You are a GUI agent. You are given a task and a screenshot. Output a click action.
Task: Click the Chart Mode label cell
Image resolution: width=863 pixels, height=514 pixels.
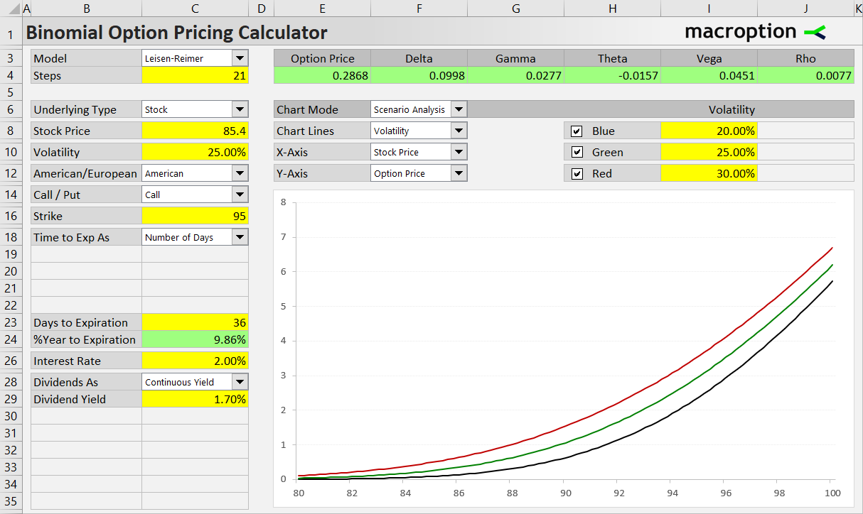click(x=322, y=109)
